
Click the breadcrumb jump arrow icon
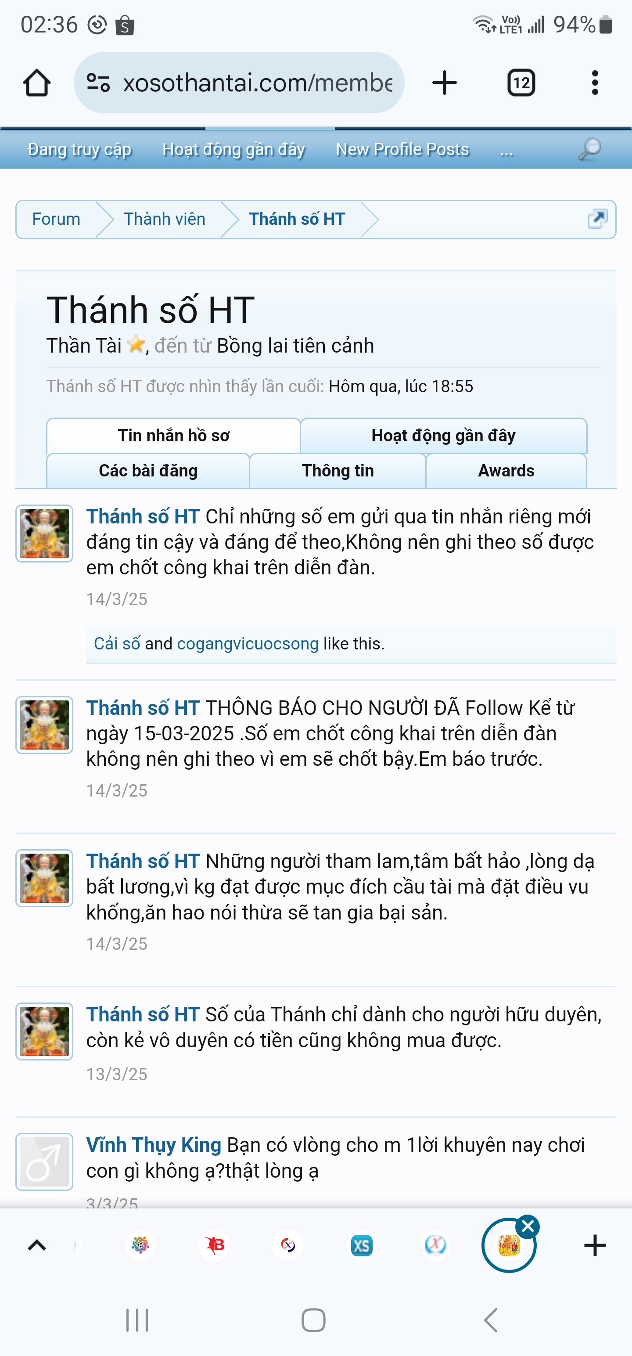coord(597,218)
